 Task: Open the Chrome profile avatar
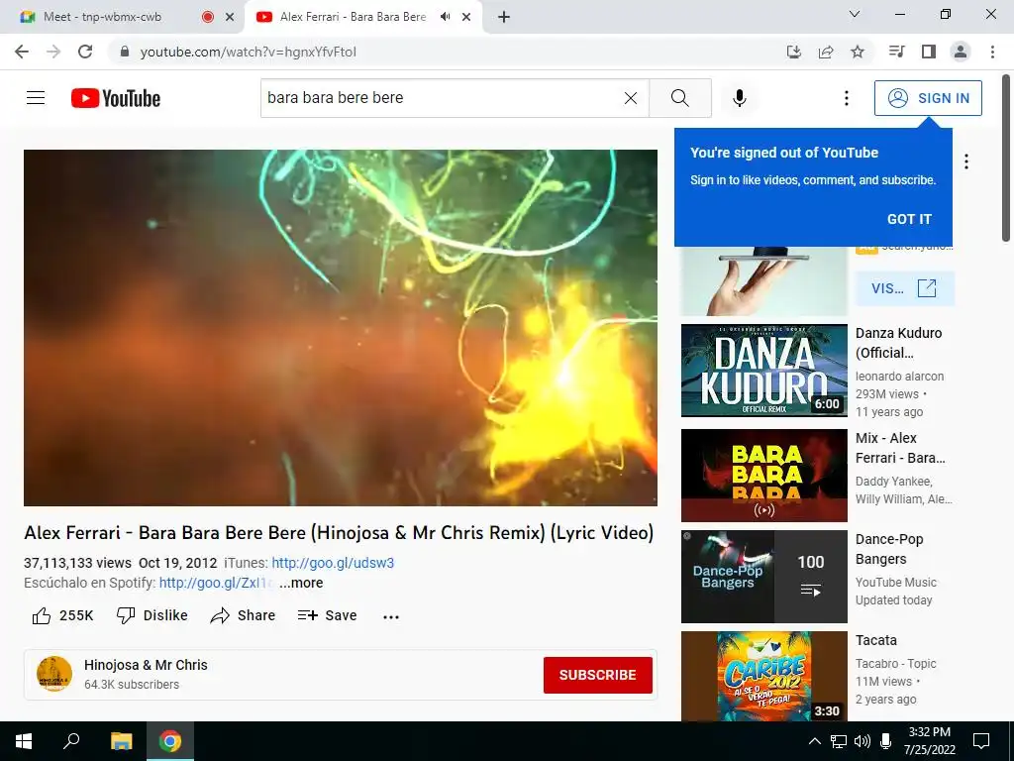[x=961, y=52]
